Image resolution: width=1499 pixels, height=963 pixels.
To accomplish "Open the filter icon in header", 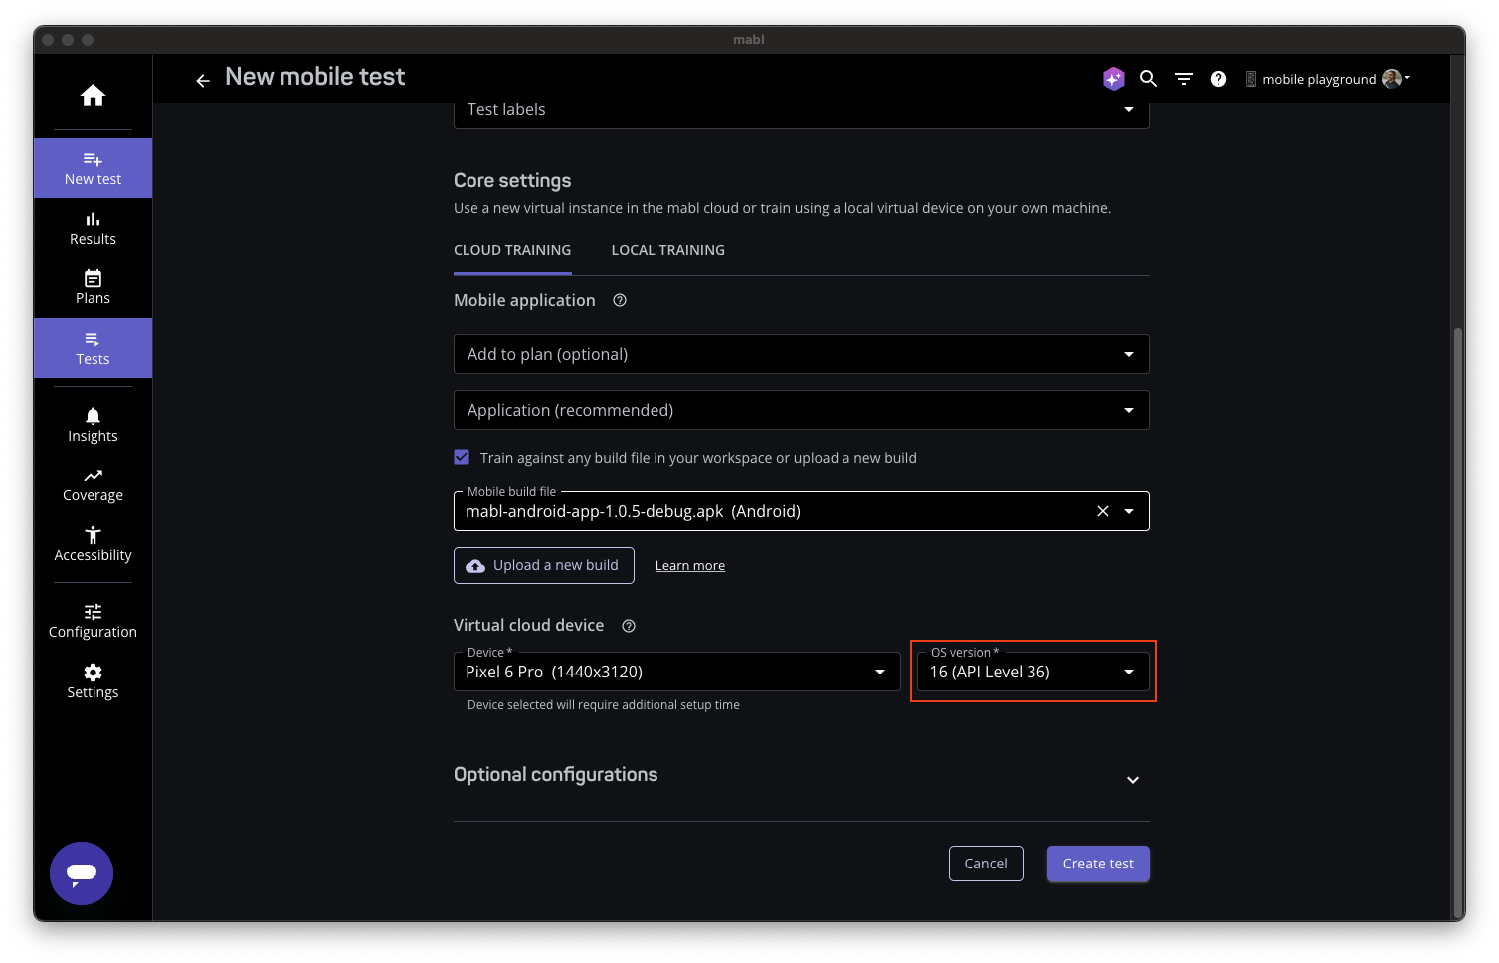I will (1183, 79).
